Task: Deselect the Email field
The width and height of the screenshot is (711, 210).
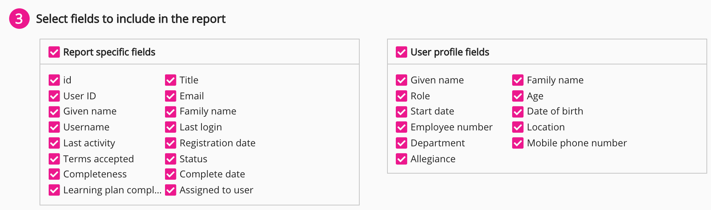Action: click(x=171, y=96)
